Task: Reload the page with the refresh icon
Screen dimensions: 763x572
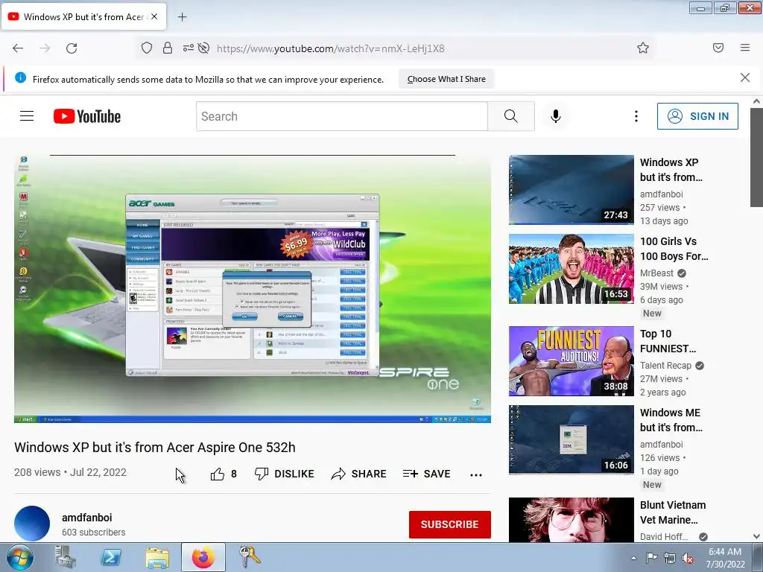Action: (x=72, y=48)
